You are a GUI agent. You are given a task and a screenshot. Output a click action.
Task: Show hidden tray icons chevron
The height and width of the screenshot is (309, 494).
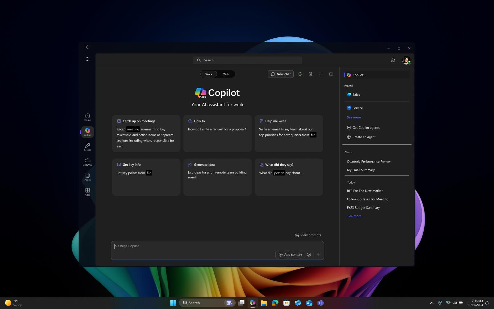click(432, 303)
